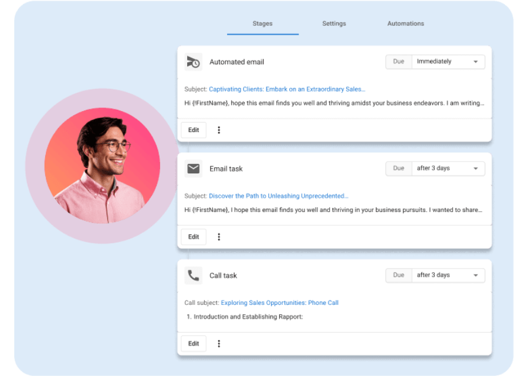Click the Automated email send-clock icon

tap(193, 62)
